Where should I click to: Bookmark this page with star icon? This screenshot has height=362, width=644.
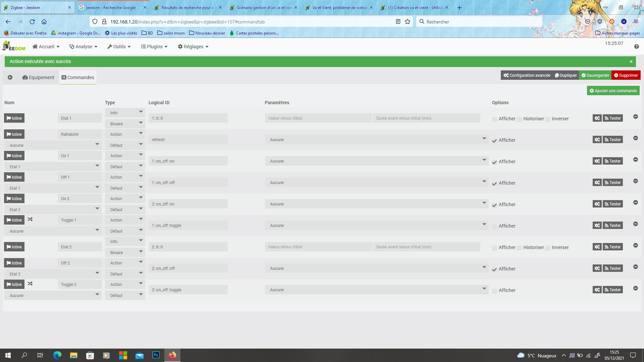(x=408, y=22)
